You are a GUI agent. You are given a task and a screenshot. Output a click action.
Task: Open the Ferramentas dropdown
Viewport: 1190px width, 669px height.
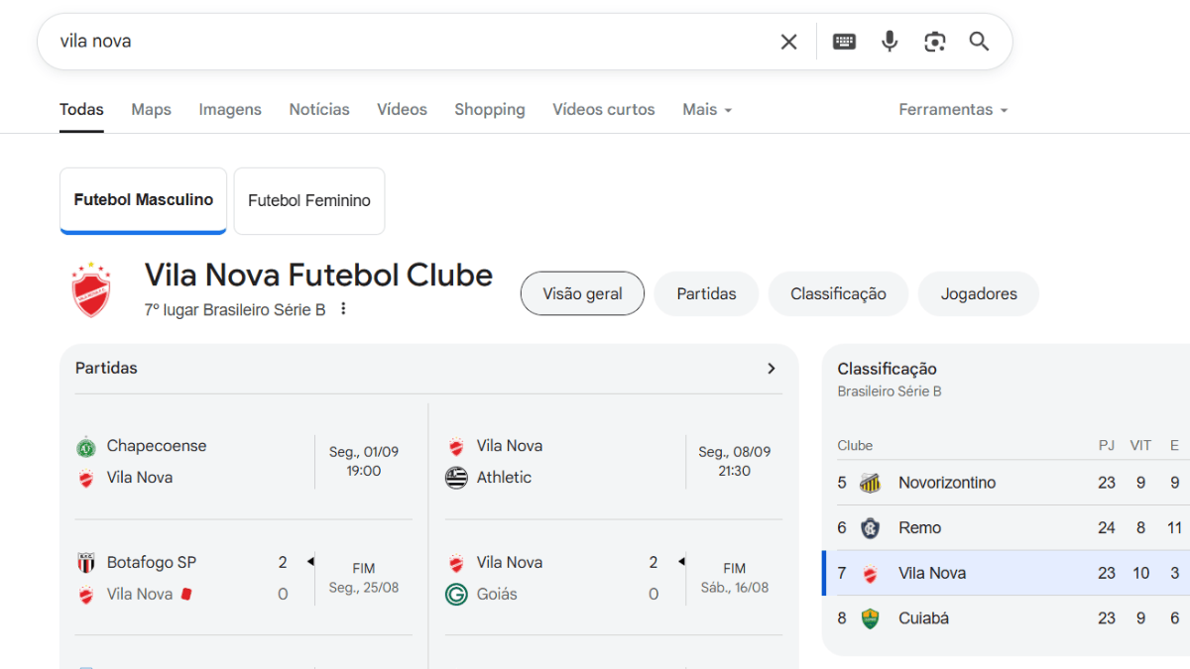coord(953,110)
